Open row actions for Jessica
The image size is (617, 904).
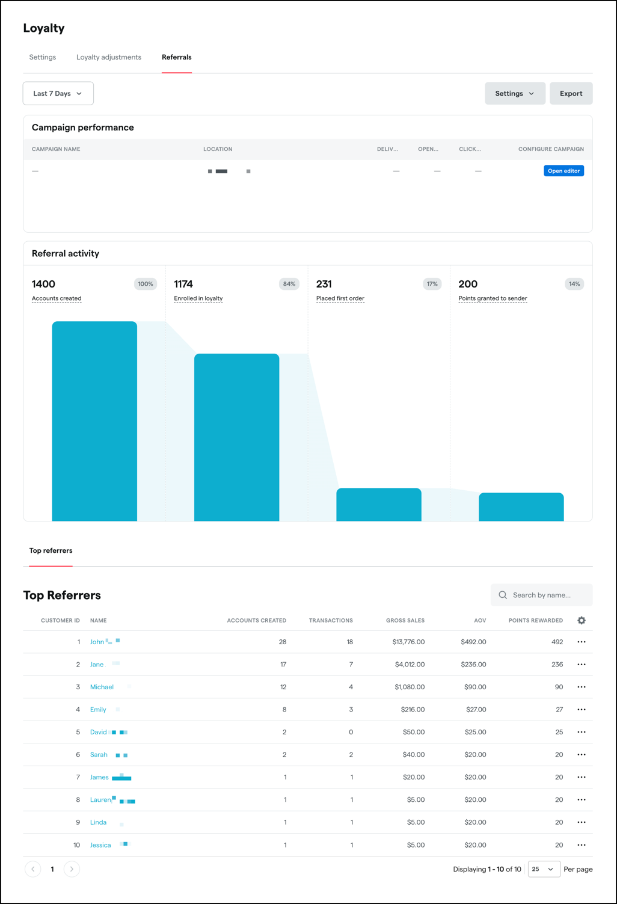582,845
